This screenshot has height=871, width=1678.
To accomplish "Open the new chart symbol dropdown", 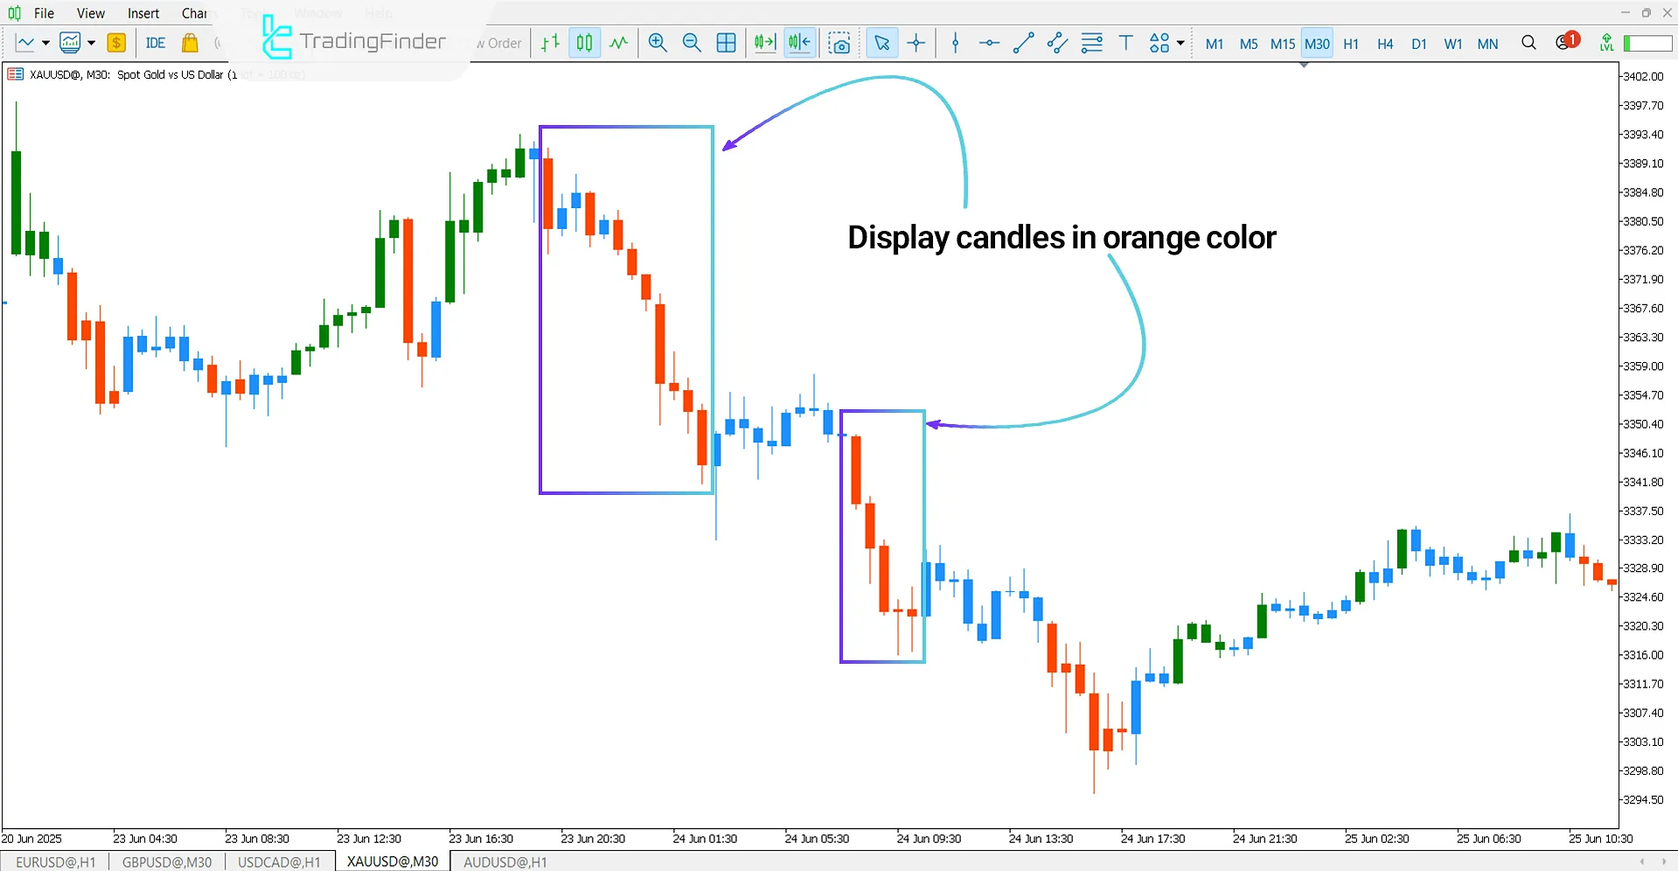I will [47, 42].
